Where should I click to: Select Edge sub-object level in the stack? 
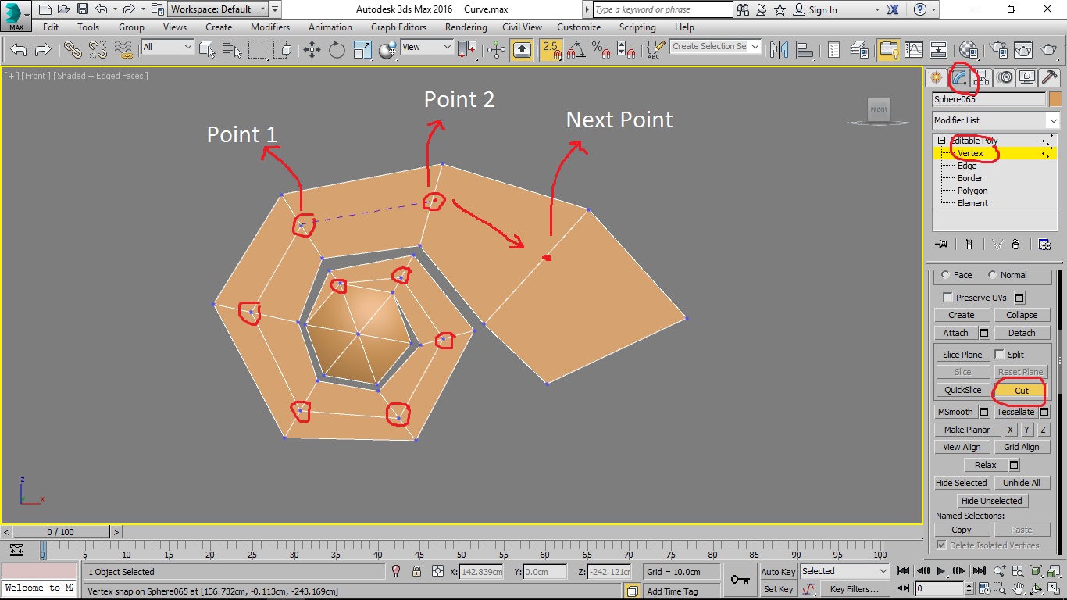tap(969, 165)
